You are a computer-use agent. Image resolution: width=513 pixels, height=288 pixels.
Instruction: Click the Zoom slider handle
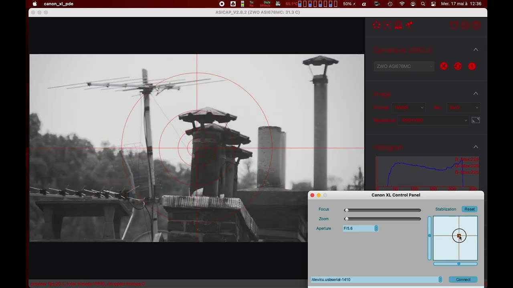click(x=346, y=219)
